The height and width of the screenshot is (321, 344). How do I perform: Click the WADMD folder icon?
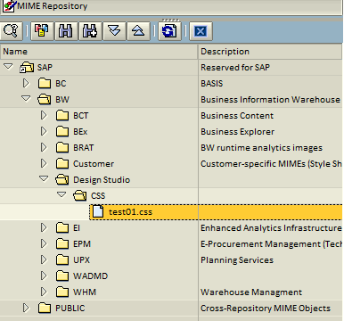point(62,276)
